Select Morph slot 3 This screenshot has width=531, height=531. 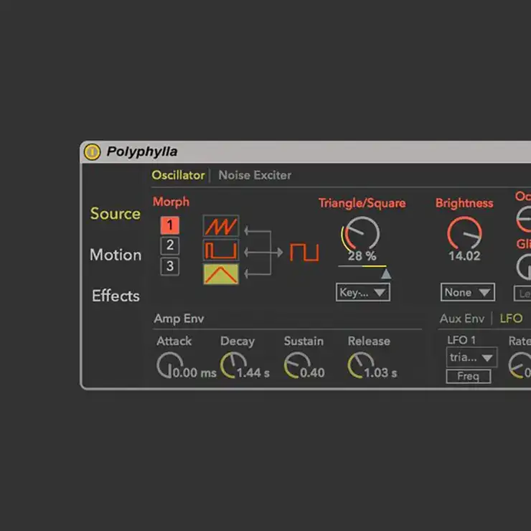tap(169, 266)
